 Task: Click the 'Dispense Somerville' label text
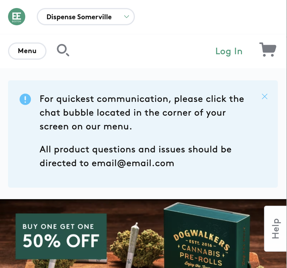click(x=79, y=17)
